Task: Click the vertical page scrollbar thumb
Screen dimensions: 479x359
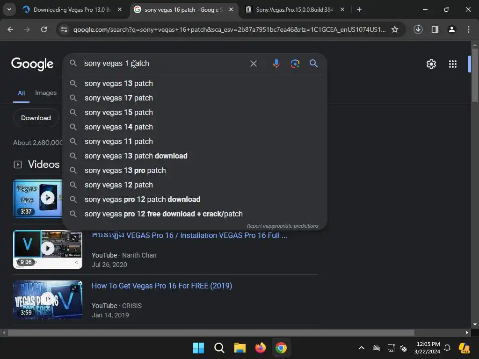Action: (x=475, y=75)
